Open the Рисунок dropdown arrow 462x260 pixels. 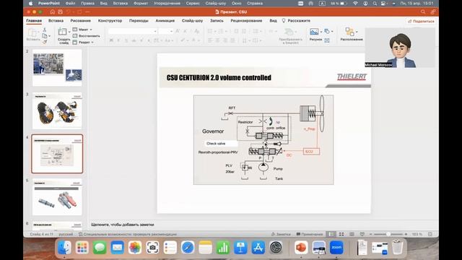coord(321,32)
